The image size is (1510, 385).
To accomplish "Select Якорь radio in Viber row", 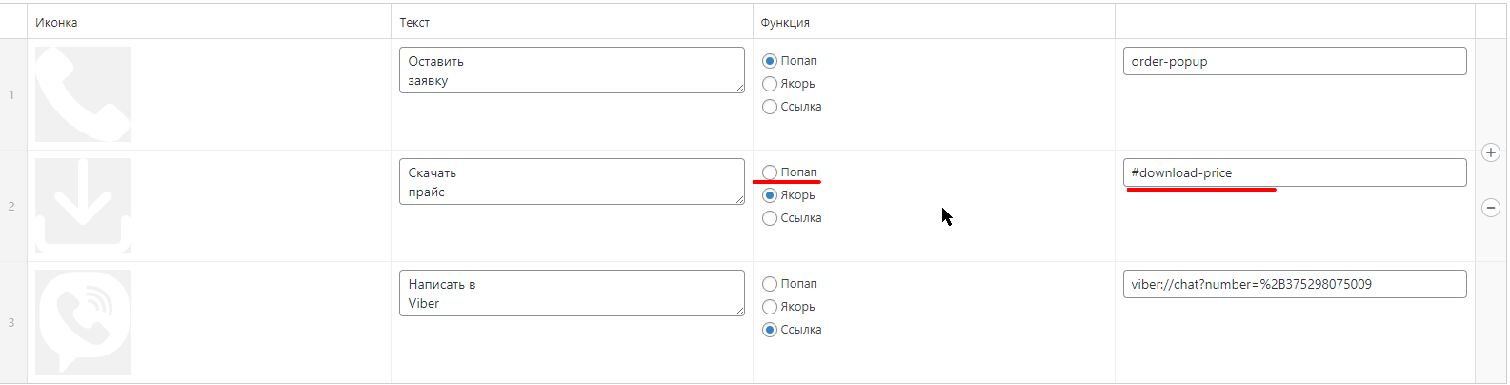I will 770,307.
